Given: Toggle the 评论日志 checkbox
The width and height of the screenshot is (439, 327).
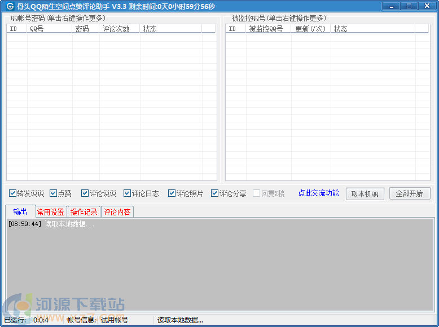Looking at the screenshot, I should (127, 193).
